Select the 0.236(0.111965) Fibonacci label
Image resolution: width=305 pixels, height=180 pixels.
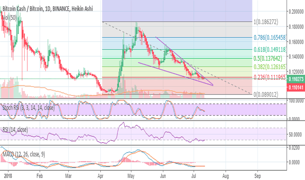(270, 78)
